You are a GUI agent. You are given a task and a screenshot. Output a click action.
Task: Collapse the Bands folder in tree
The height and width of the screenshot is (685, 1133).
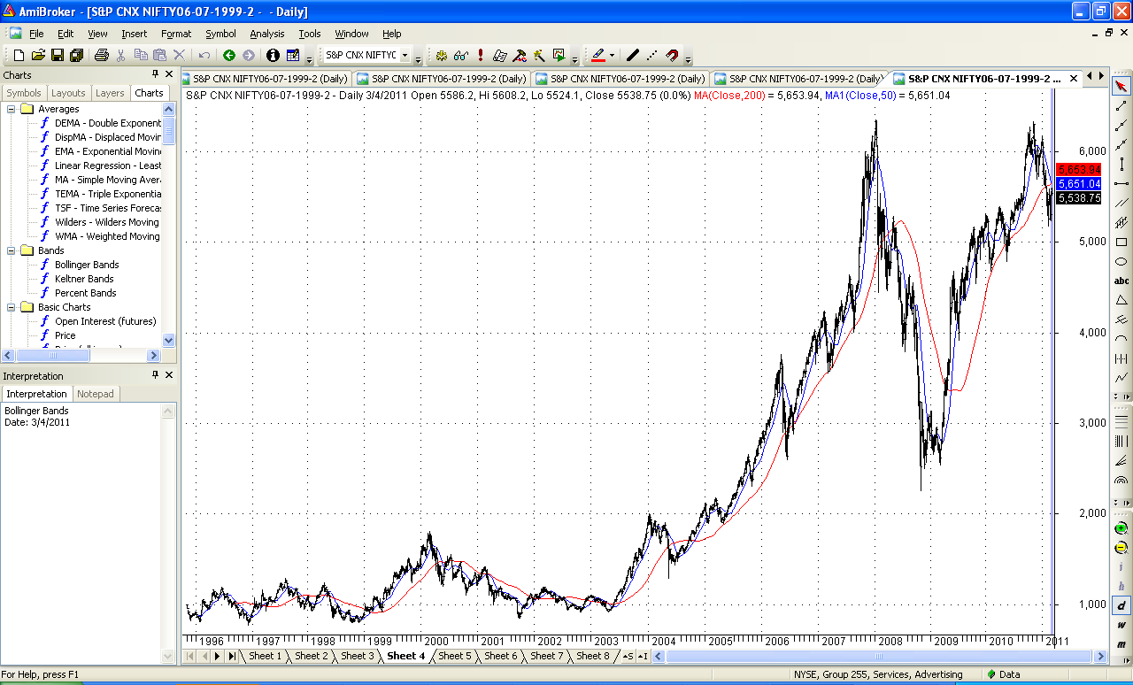click(x=12, y=250)
